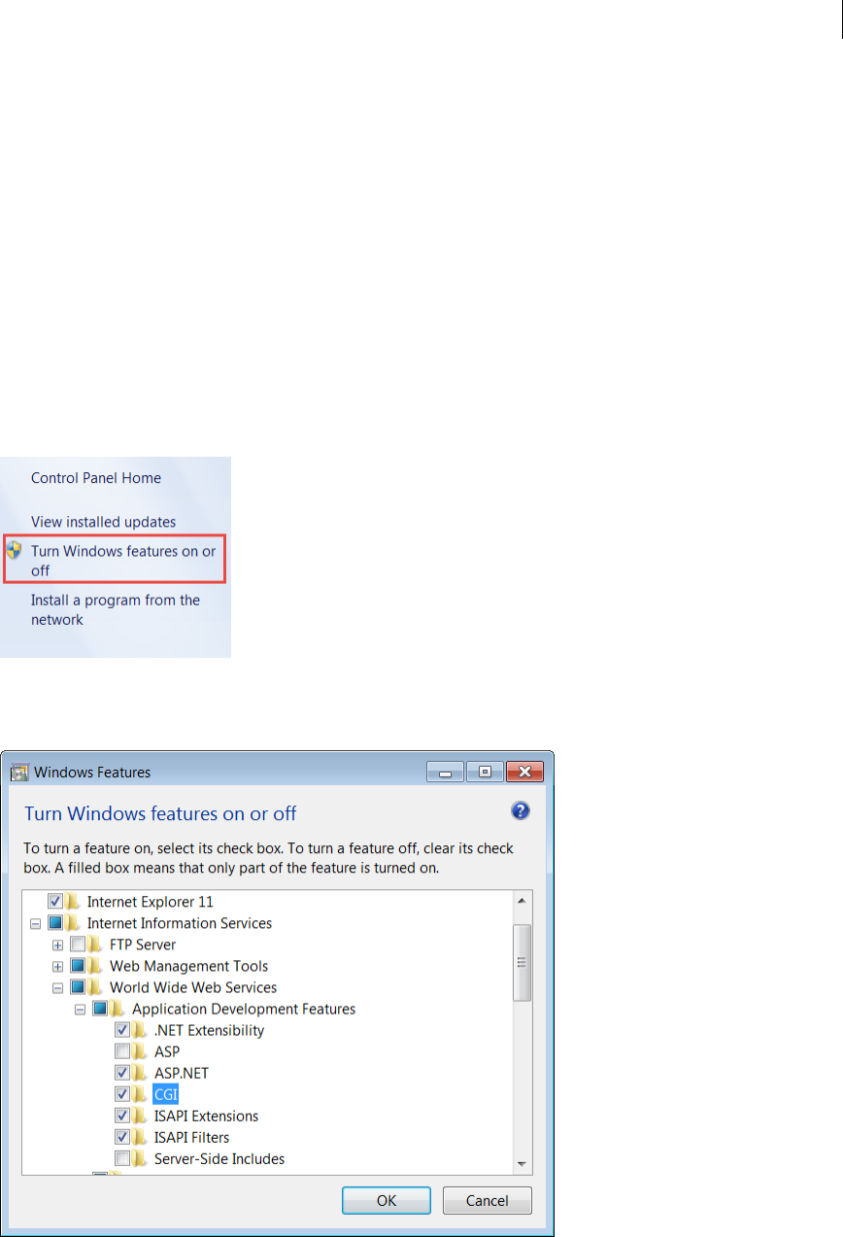This screenshot has height=1237, width=843.
Task: Collapse World Wide Web Services node
Action: click(x=58, y=987)
